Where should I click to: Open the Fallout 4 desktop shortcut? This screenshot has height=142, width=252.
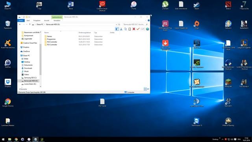pos(228,25)
